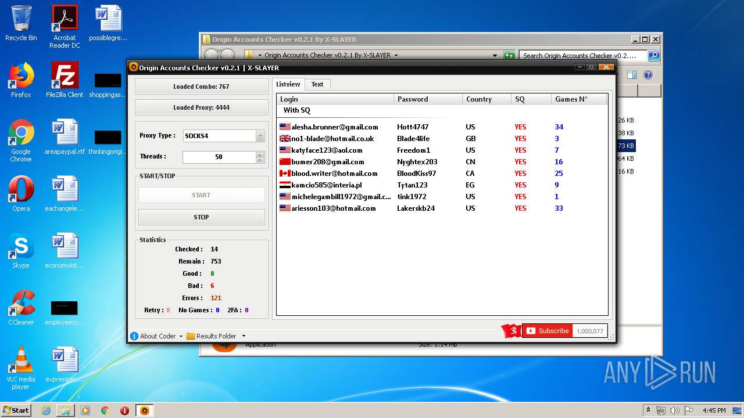The height and width of the screenshot is (418, 744).
Task: Decrease Threads value with down arrow
Action: point(260,160)
